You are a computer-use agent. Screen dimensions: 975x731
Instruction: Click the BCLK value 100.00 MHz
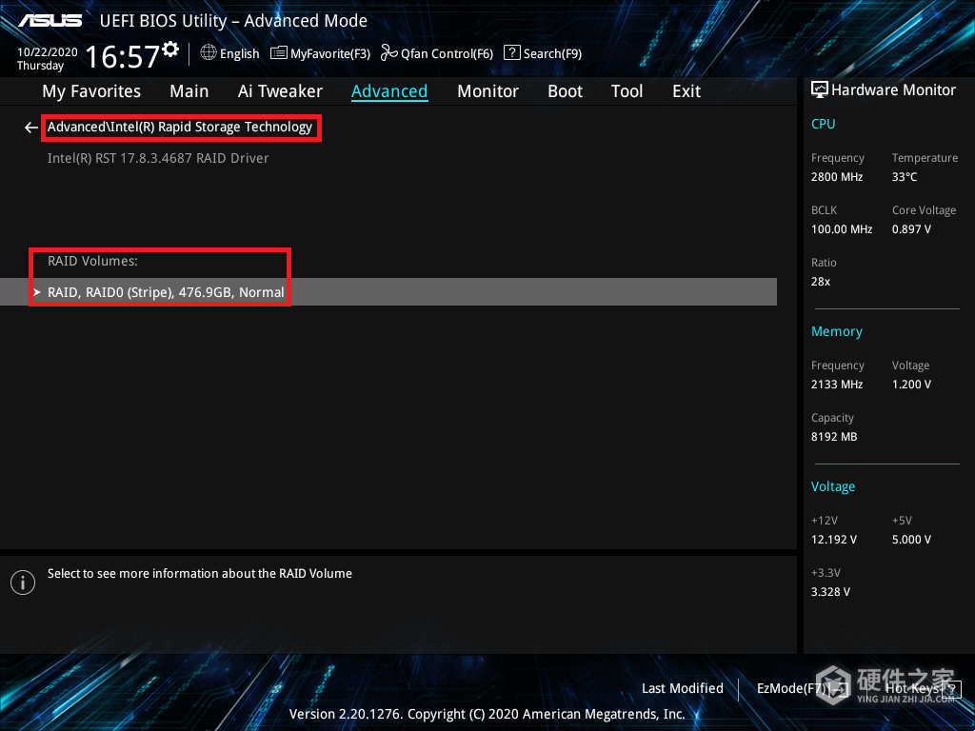(842, 228)
